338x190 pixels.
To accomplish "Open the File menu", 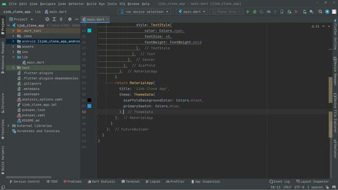I will pyautogui.click(x=13, y=4).
